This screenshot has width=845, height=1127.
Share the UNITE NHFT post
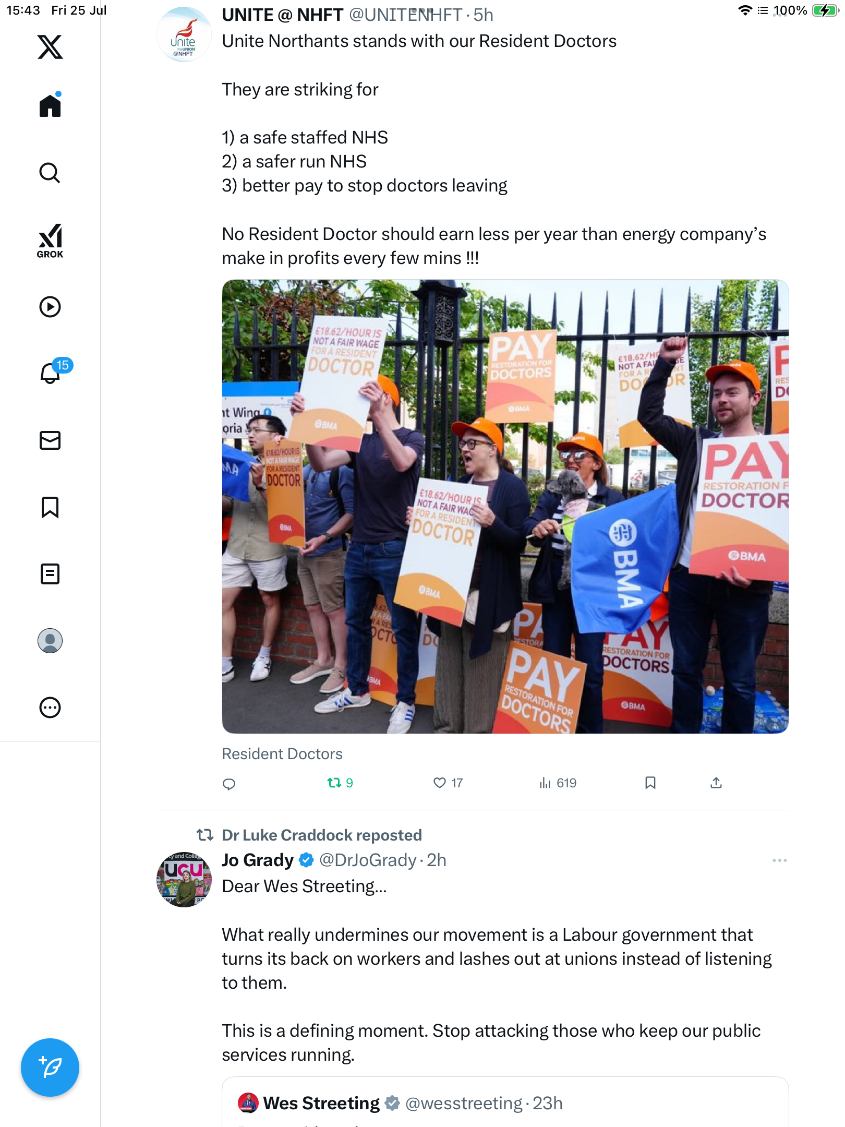pyautogui.click(x=716, y=783)
